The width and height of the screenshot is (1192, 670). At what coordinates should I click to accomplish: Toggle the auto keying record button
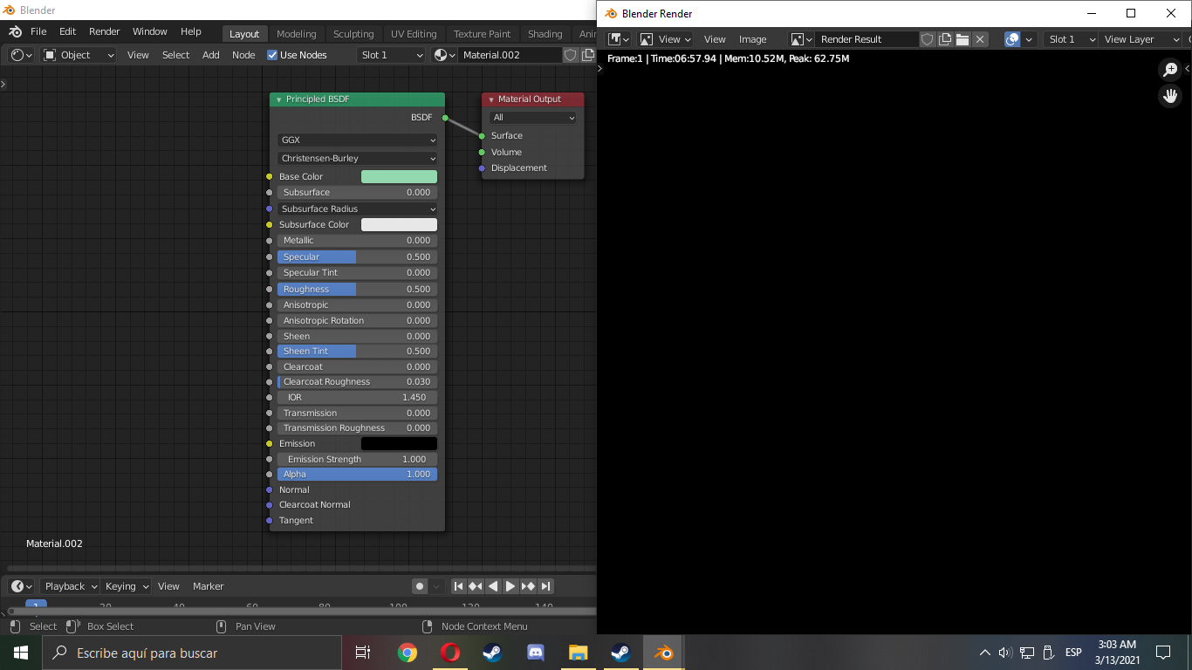420,586
